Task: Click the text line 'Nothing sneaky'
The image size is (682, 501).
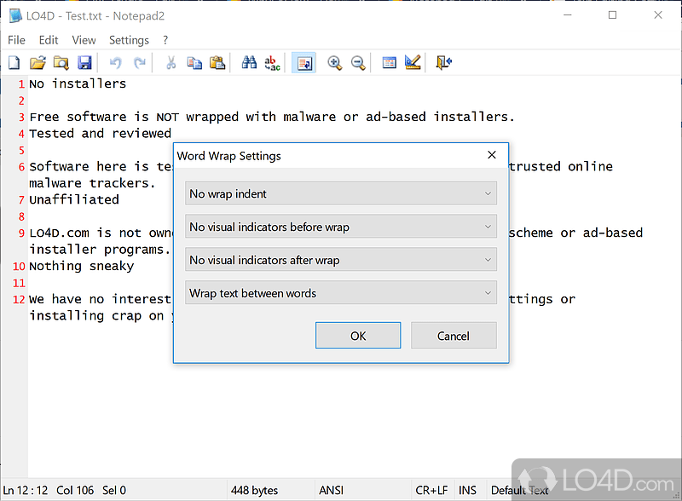Action: pyautogui.click(x=81, y=266)
